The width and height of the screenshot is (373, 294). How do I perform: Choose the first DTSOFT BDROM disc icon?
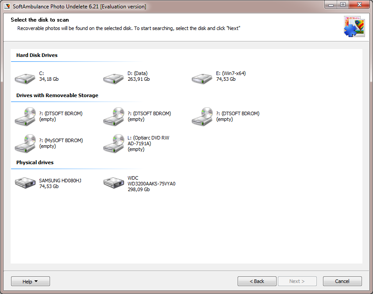tap(25, 116)
